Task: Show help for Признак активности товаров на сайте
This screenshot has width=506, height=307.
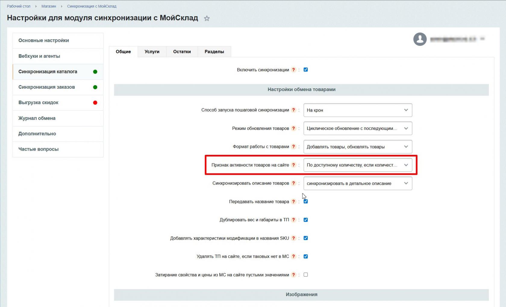Action: pos(294,165)
